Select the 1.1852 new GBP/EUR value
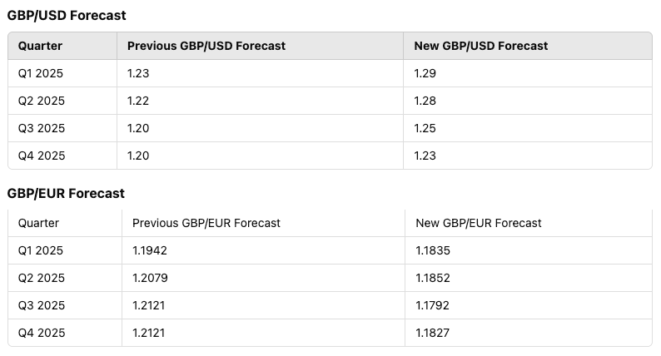The height and width of the screenshot is (356, 661). point(432,278)
